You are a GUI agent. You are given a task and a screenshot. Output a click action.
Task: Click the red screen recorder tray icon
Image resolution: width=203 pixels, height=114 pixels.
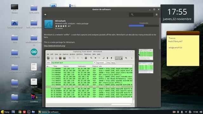tap(174, 112)
